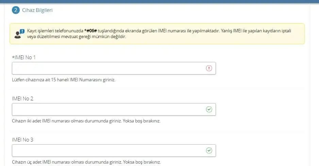Click the green checkmark in IMEI No 2 field
This screenshot has height=166, width=319.
(209, 110)
